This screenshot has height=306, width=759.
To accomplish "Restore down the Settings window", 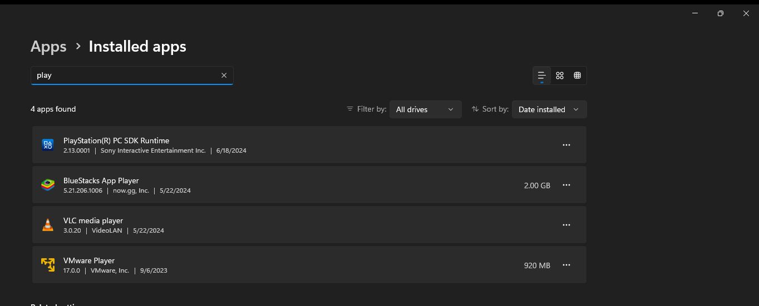I will [x=721, y=13].
